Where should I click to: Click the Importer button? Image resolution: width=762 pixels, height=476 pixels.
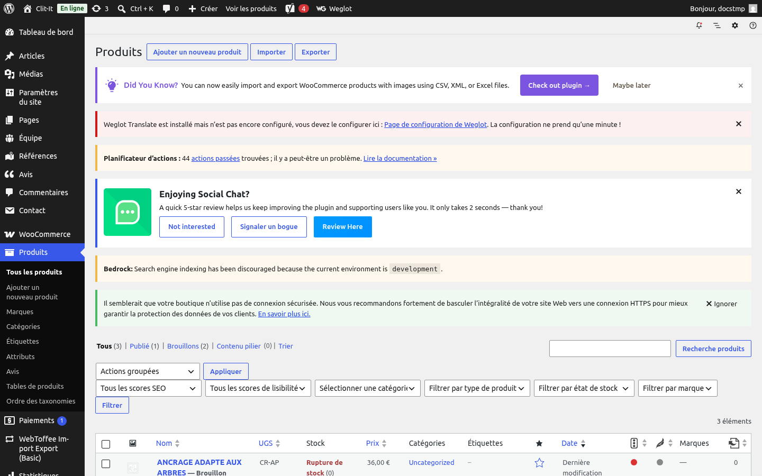point(271,52)
